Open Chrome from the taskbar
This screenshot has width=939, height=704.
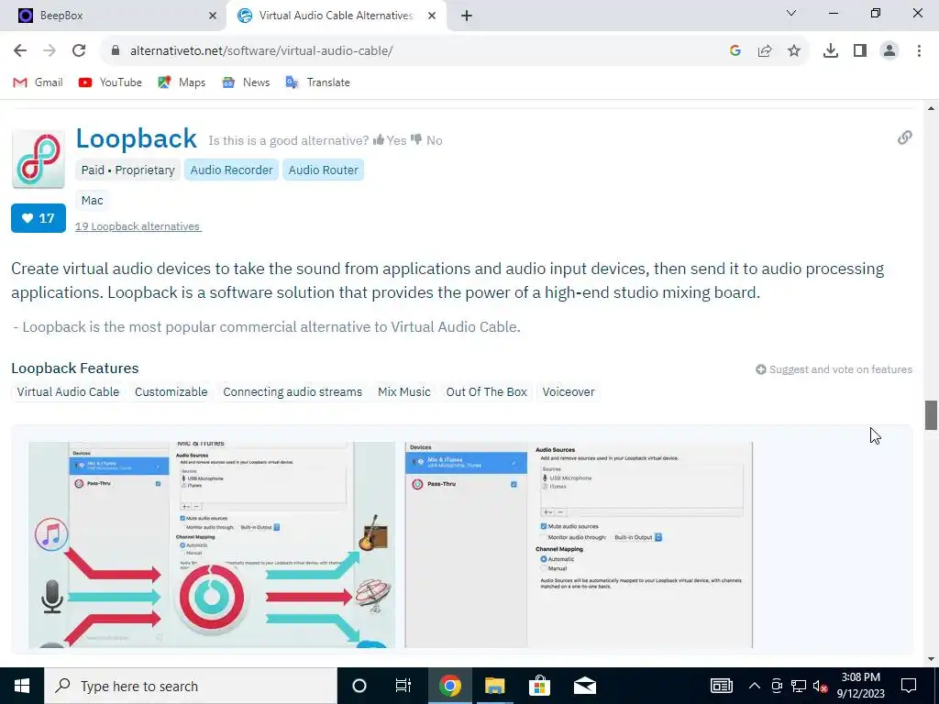(449, 686)
